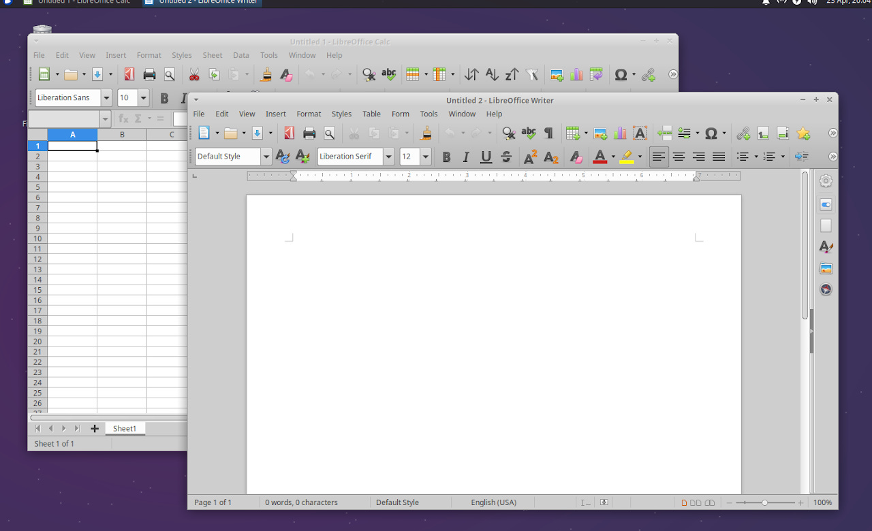Viewport: 872px width, 531px height.
Task: Open the Sheet menu in Calc
Action: [x=213, y=55]
